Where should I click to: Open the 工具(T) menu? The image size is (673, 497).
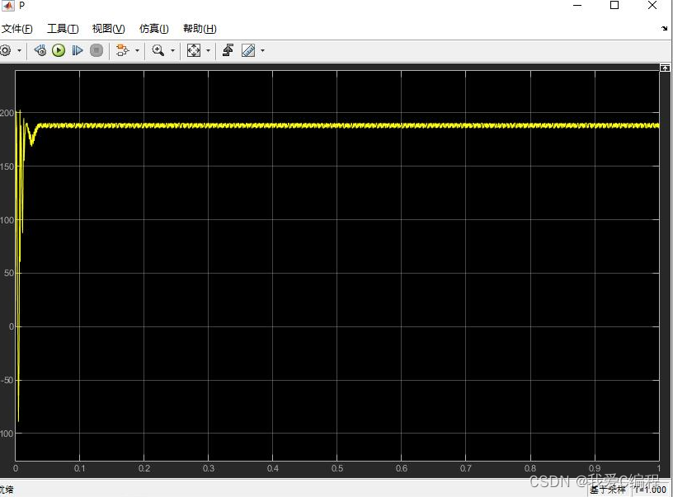pos(63,29)
